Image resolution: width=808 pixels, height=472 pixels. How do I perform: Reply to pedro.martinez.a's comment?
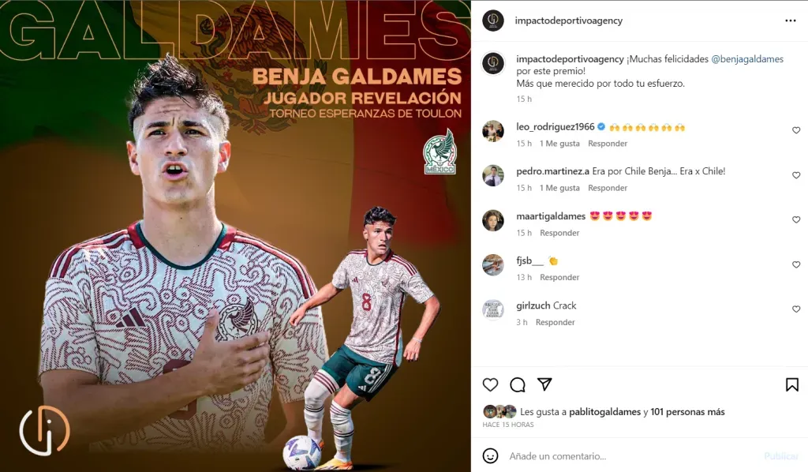608,188
